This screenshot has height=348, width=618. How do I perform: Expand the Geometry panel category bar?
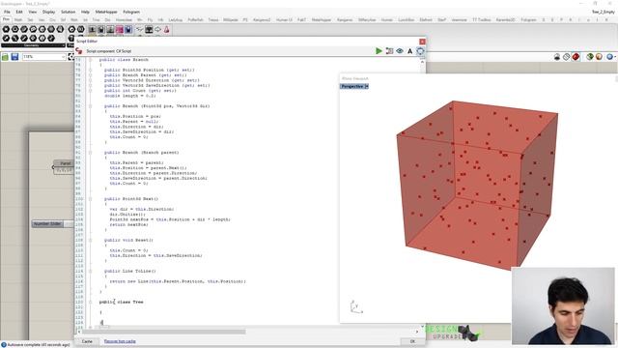click(x=33, y=45)
